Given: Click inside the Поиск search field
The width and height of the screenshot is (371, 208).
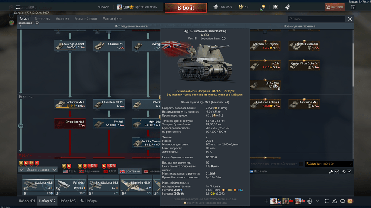Looking at the screenshot, I should [x=316, y=19].
